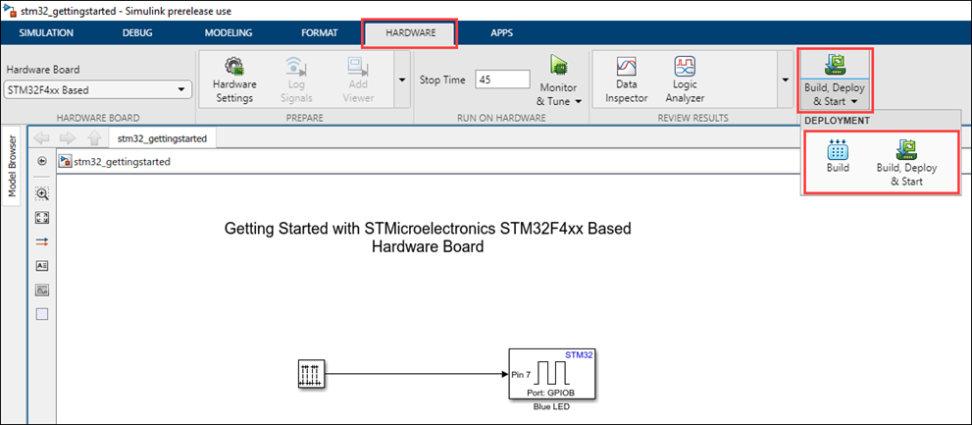This screenshot has height=425, width=972.
Task: Click the Monitor & Tune chip icon
Action: [559, 67]
